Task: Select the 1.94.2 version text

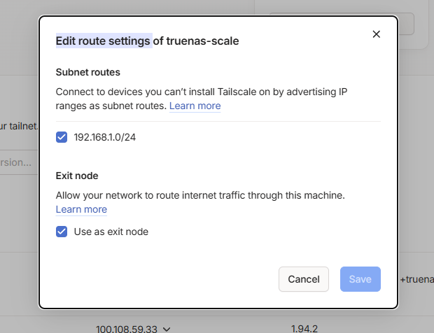Action: click(305, 328)
